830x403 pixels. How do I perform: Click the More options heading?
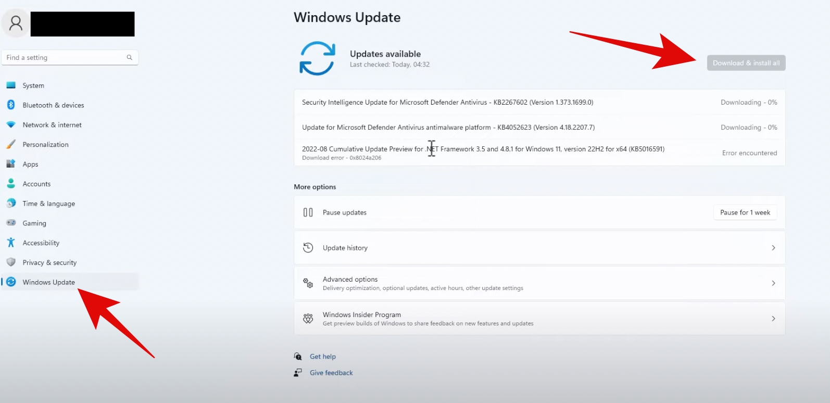(315, 187)
